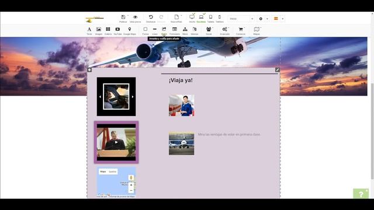The height and width of the screenshot is (210, 374).
Task: Open Vista previa eye icon
Action: click(x=135, y=17)
